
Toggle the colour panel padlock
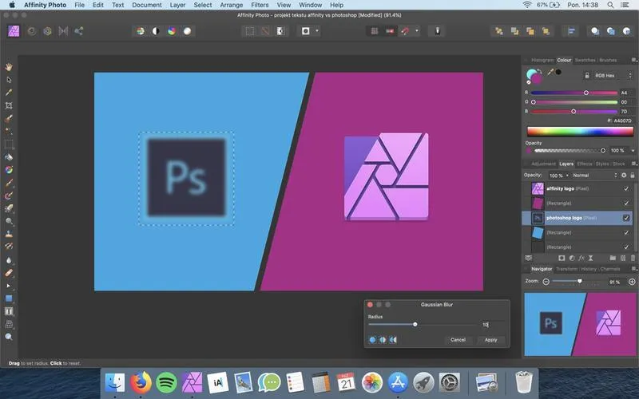[x=587, y=75]
